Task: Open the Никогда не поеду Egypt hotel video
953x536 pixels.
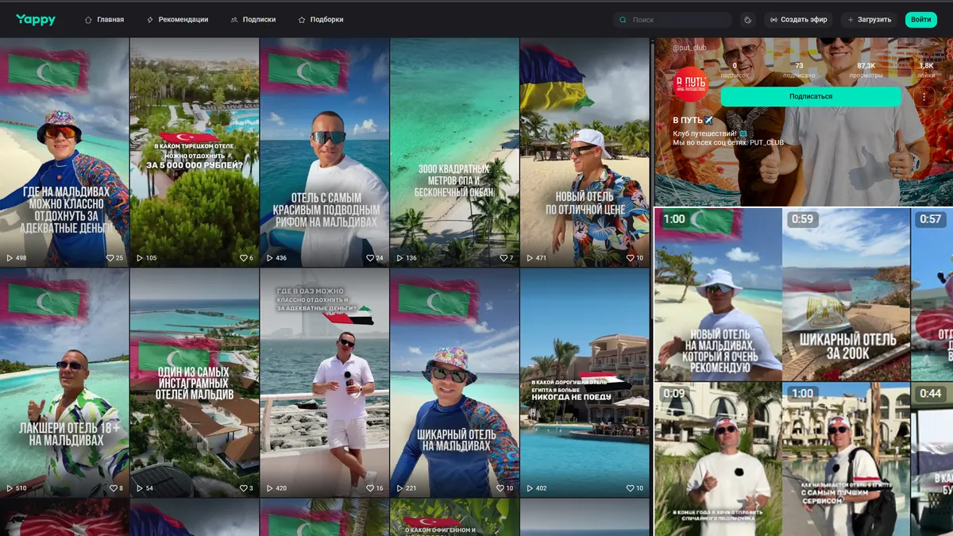Action: (585, 383)
